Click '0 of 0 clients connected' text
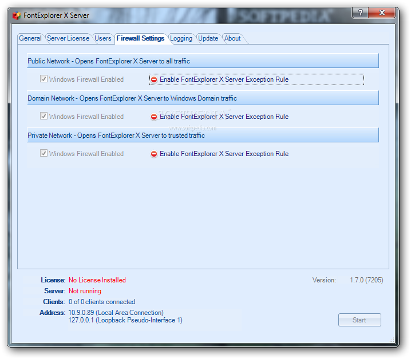 (x=102, y=302)
